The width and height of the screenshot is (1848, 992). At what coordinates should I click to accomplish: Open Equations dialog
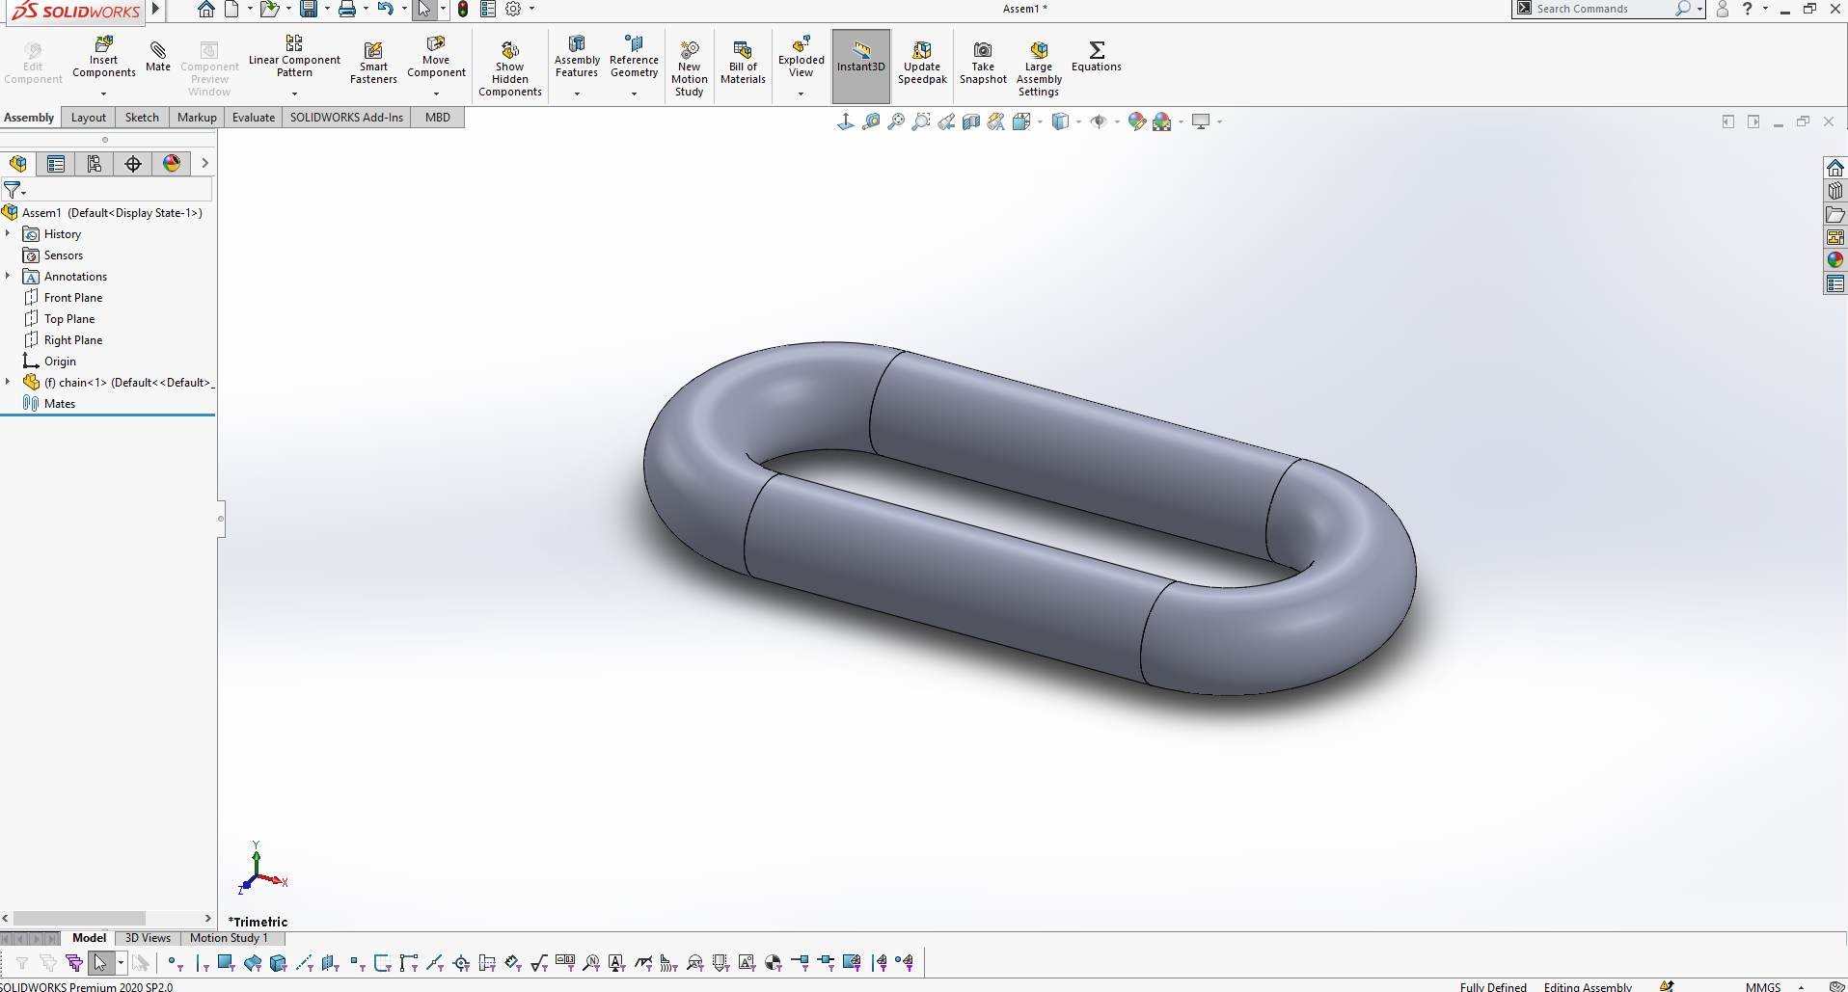coord(1097,56)
